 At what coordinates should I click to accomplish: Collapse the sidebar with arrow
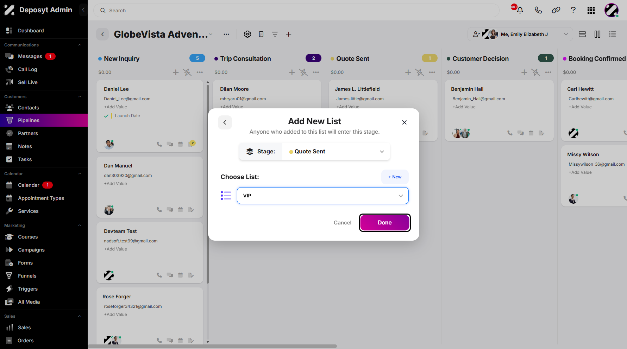coord(83,10)
